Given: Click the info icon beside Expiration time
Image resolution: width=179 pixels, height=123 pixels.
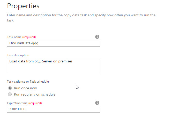Looking at the screenshot, I should [97, 103].
